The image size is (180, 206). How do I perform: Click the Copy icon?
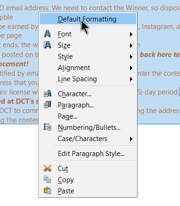tap(48, 179)
